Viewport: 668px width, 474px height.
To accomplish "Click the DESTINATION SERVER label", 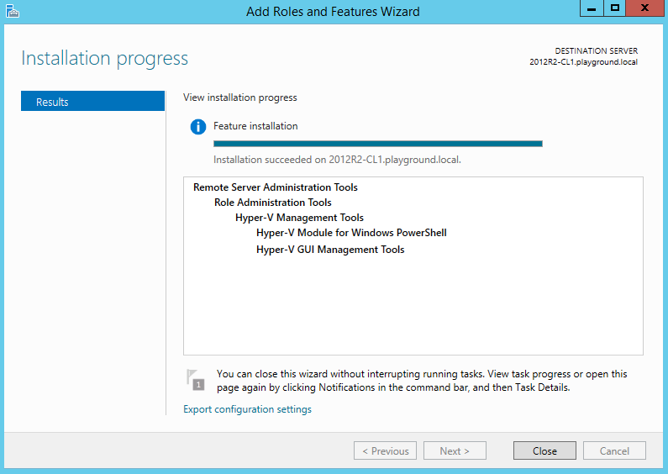I will 596,51.
